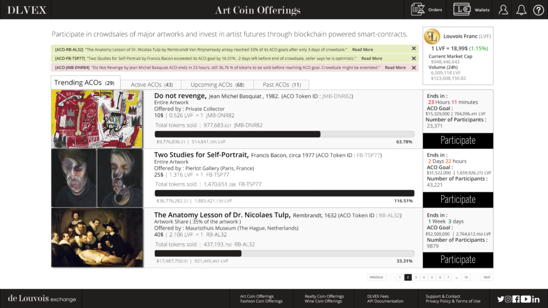
Task: Click the RB-AL32 token ID
Action: (390, 215)
